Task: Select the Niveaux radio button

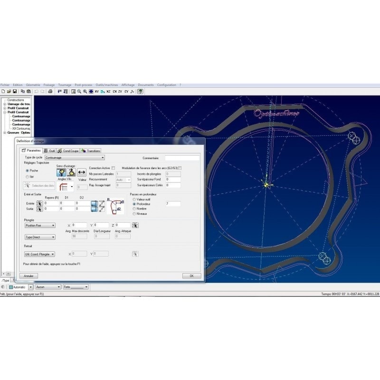Action: pyautogui.click(x=134, y=214)
